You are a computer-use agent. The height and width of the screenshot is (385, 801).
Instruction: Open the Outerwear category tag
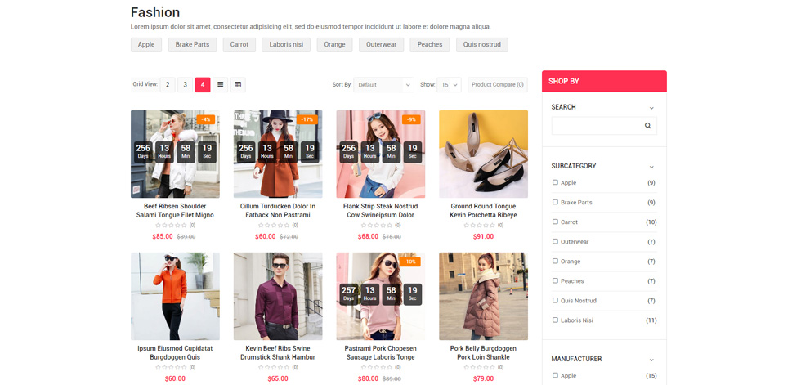point(381,44)
